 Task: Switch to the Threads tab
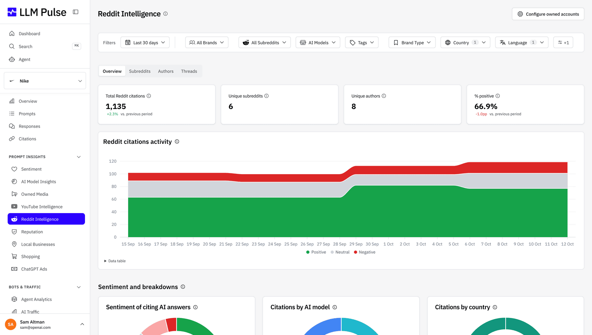[189, 71]
